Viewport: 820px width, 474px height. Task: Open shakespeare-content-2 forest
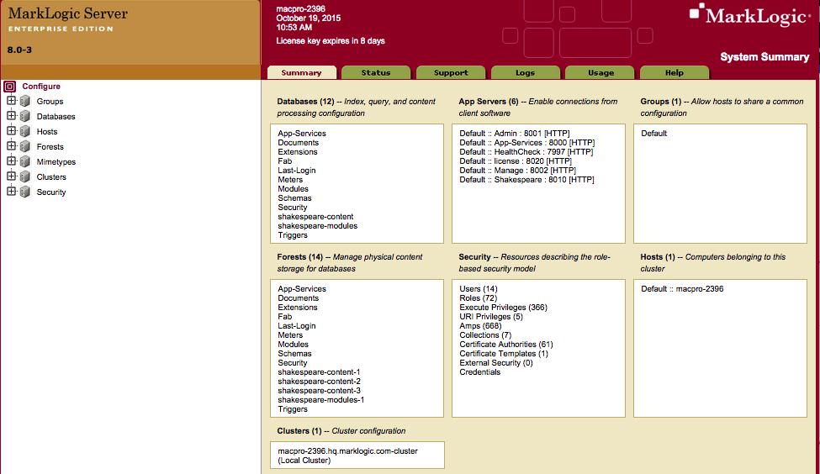tap(319, 382)
